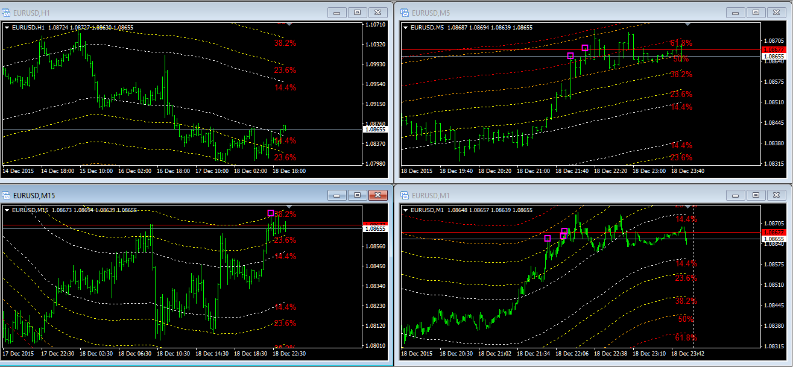Click the red horizontal price line in M5 chart
Image resolution: width=793 pixels, height=367 pixels.
click(581, 49)
